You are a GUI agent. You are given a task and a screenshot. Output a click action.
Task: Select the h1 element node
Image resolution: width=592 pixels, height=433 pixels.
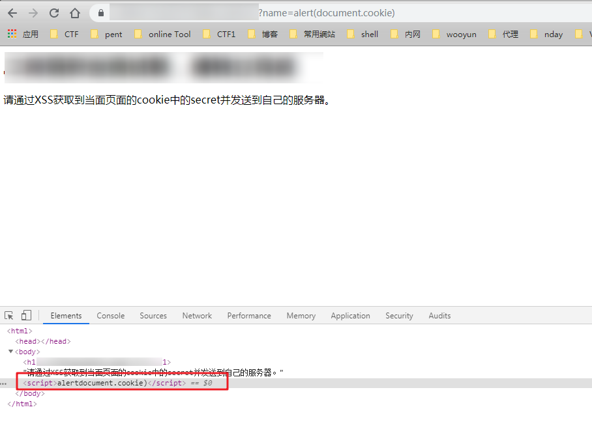97,362
